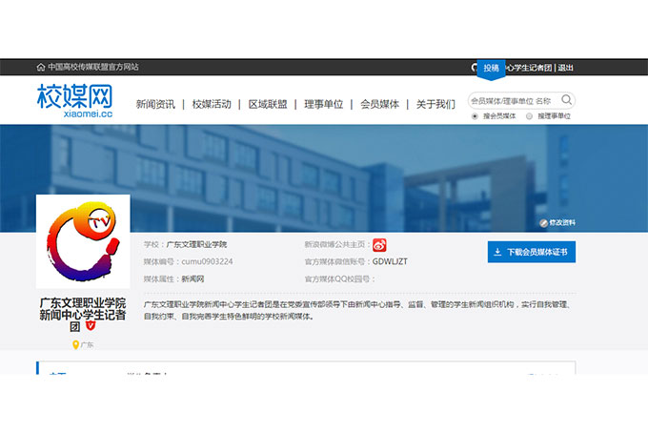Click the home icon in top bar

click(41, 68)
